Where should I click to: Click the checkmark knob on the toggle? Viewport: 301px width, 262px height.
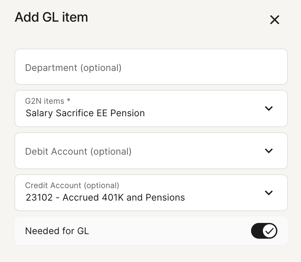coord(269,231)
